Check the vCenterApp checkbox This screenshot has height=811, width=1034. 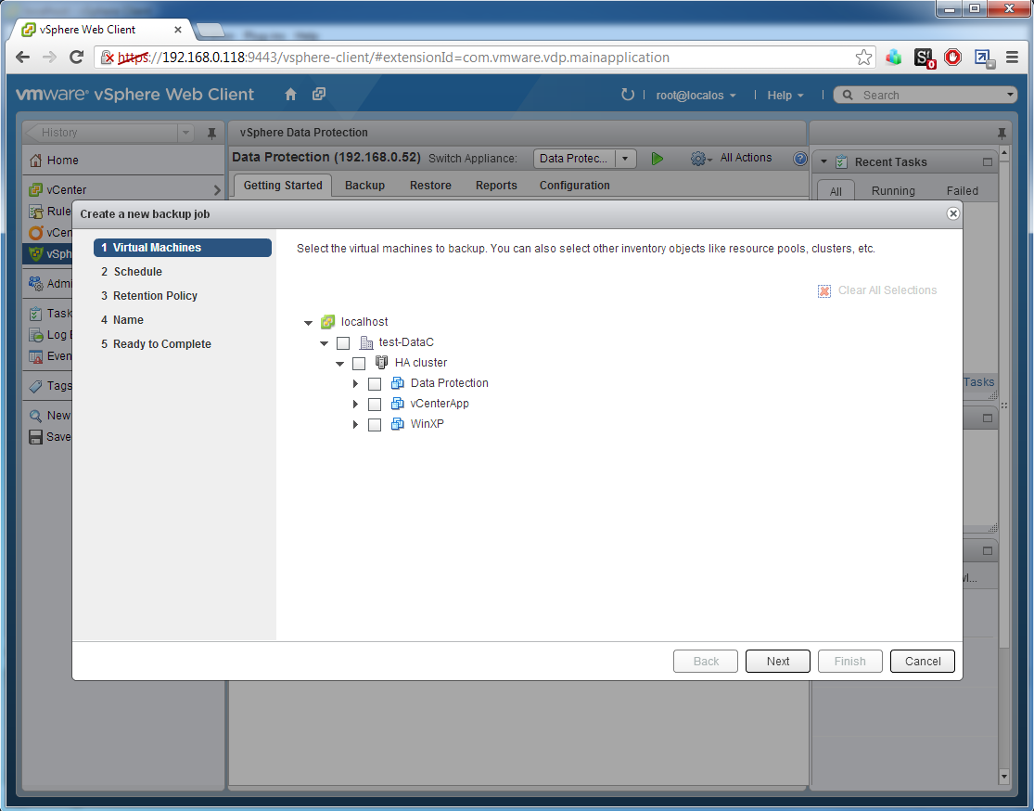tap(375, 405)
